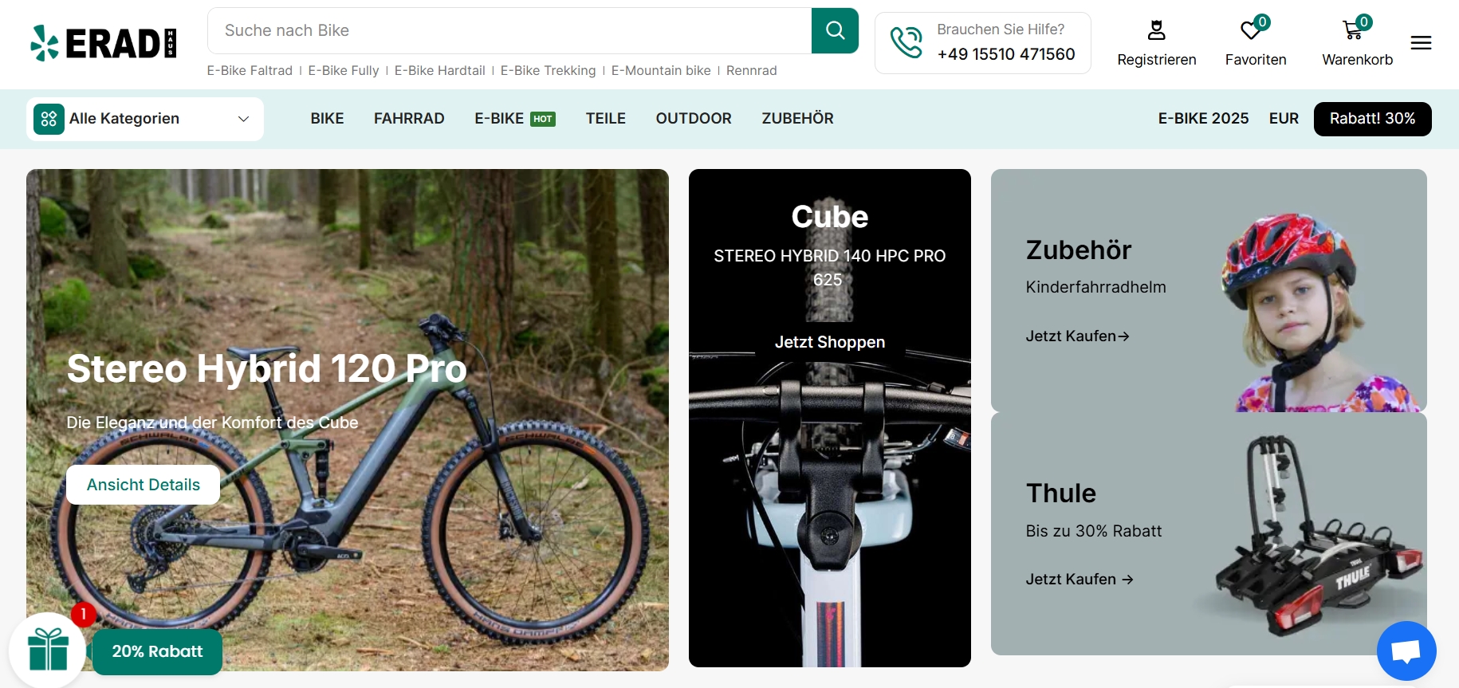Open the E-BIKE menu

point(499,119)
